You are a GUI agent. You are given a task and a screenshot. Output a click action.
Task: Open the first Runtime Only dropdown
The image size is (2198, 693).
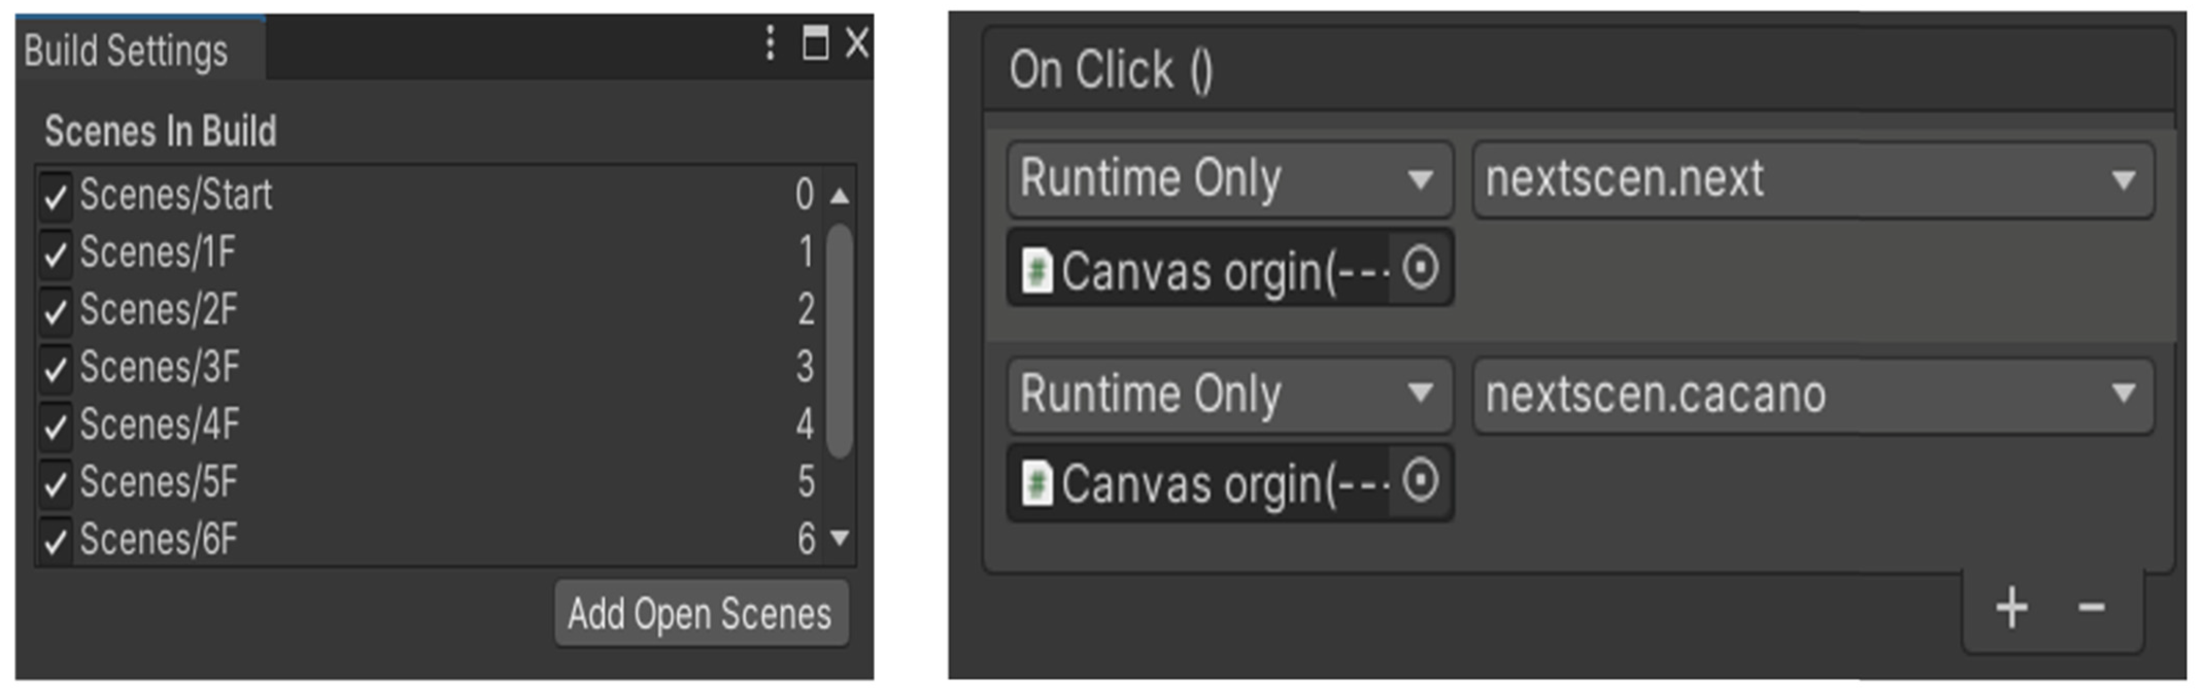[x=1229, y=179]
